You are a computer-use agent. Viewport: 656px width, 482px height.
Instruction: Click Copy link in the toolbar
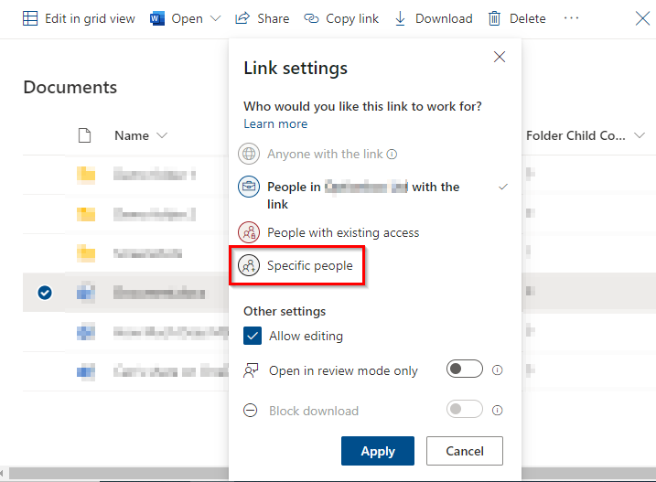(341, 18)
